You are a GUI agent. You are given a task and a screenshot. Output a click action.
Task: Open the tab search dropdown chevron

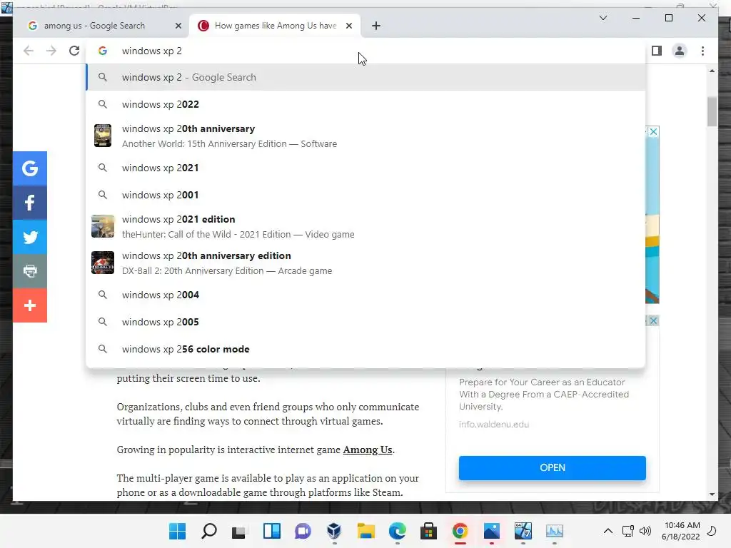(x=603, y=18)
